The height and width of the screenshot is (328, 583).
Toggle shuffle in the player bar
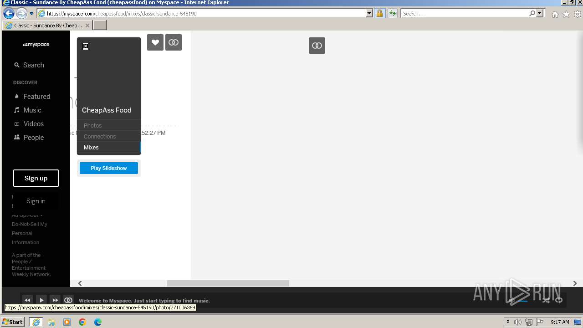pyautogui.click(x=546, y=300)
